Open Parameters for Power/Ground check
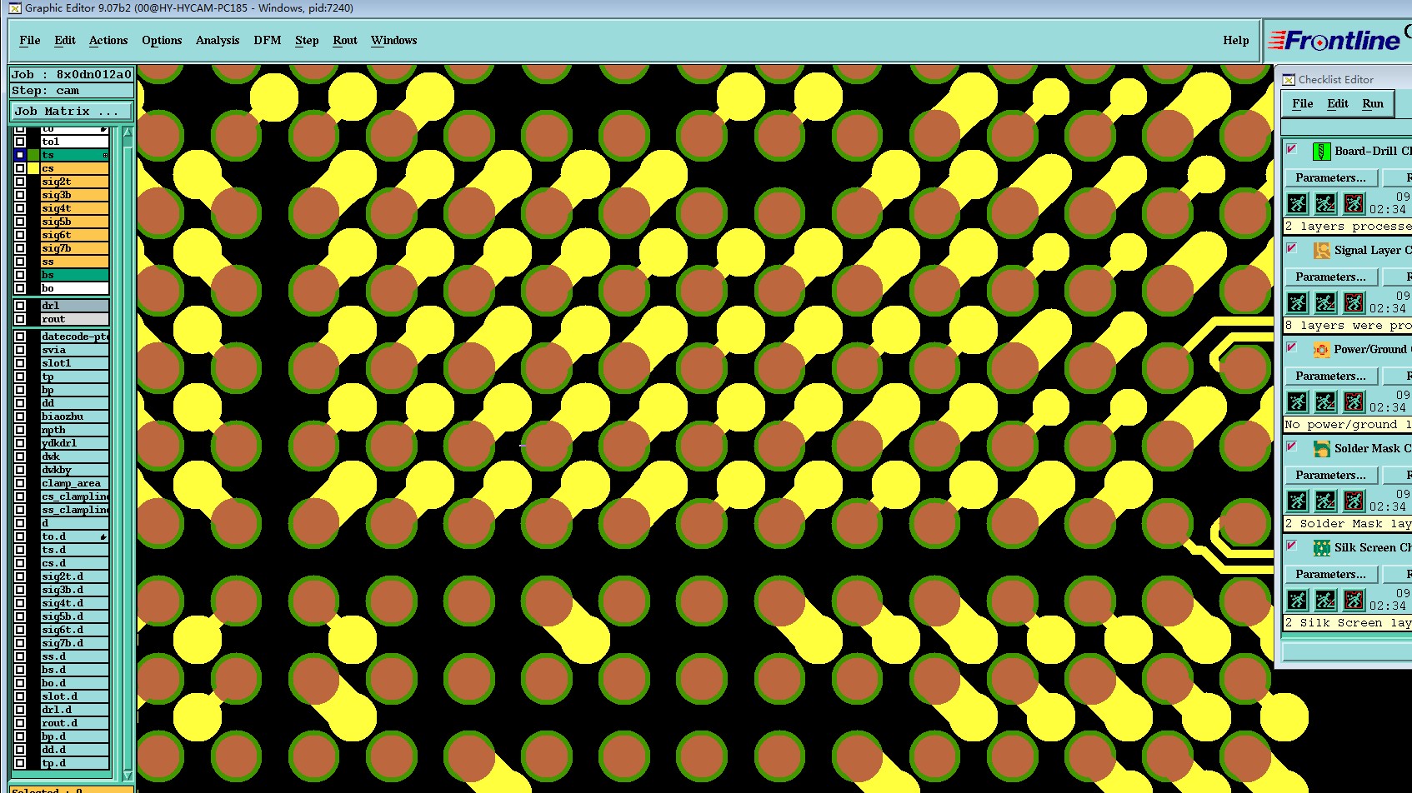The width and height of the screenshot is (1412, 793). (x=1330, y=376)
